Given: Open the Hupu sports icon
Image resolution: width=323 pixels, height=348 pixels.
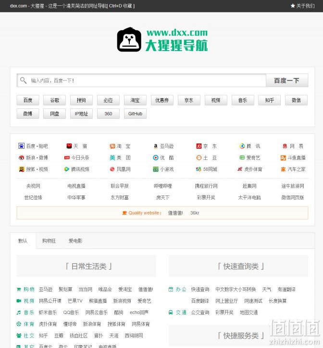Looking at the screenshot, I should pos(240,169).
